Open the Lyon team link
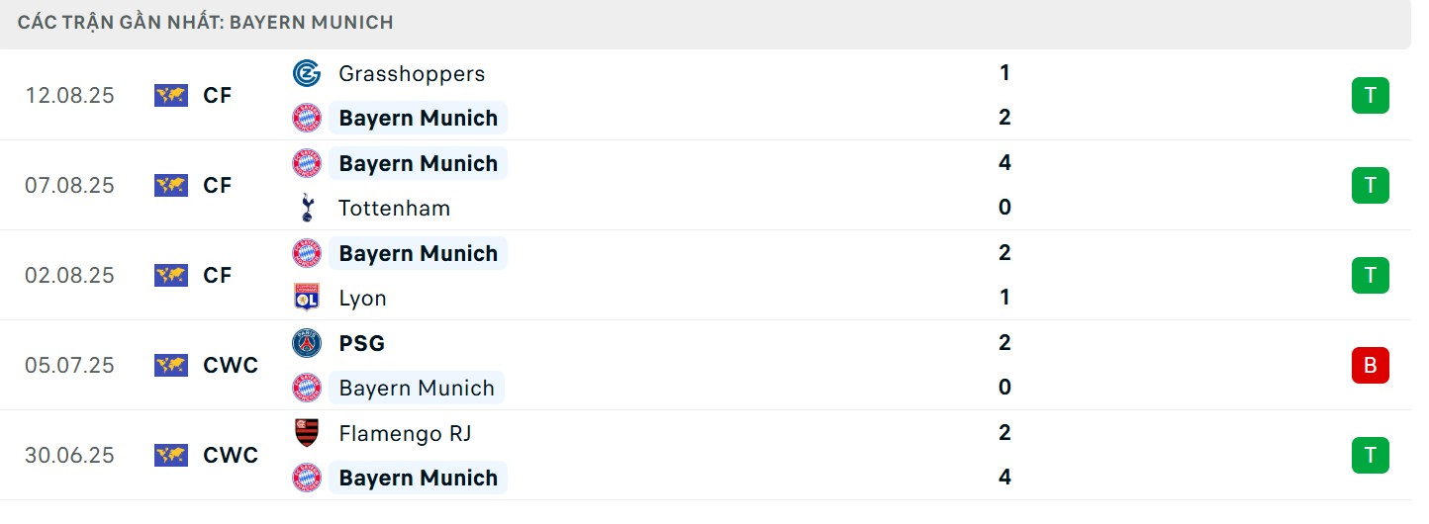Image resolution: width=1429 pixels, height=524 pixels. pos(362,298)
